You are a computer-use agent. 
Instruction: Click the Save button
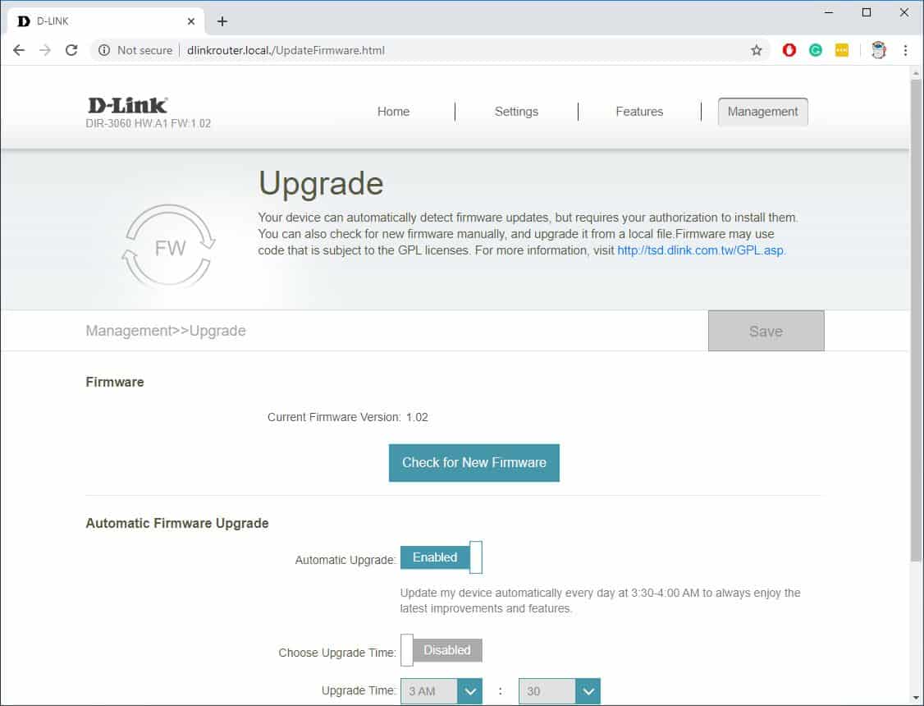coord(766,331)
